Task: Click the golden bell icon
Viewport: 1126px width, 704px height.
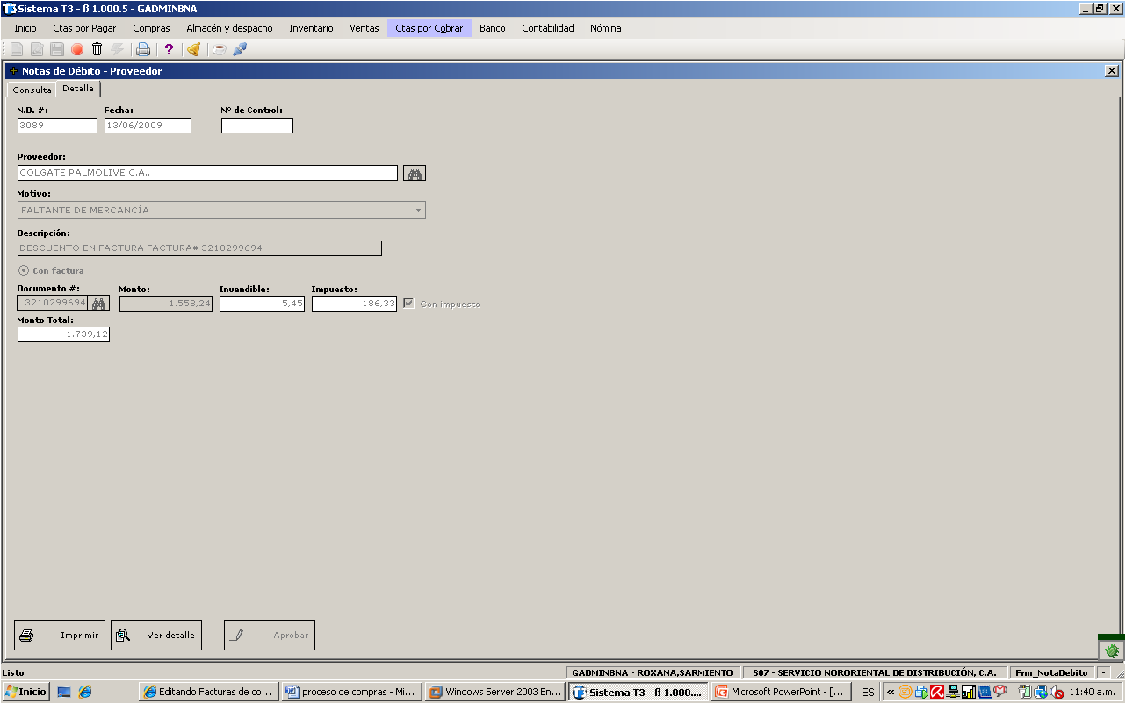Action: click(194, 50)
